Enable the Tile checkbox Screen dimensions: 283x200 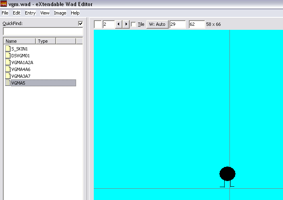point(133,24)
